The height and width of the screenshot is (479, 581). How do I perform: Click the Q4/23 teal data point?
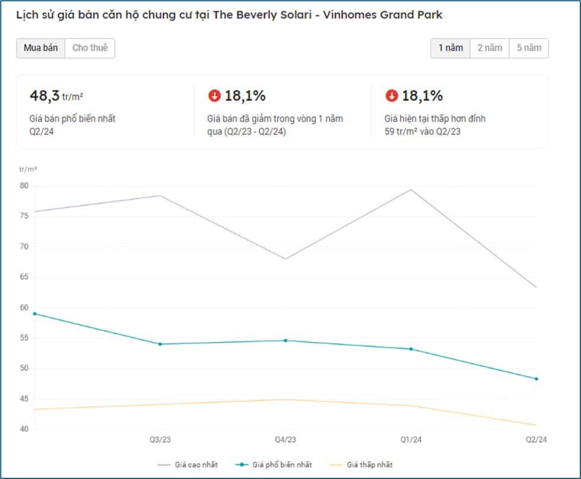(285, 341)
